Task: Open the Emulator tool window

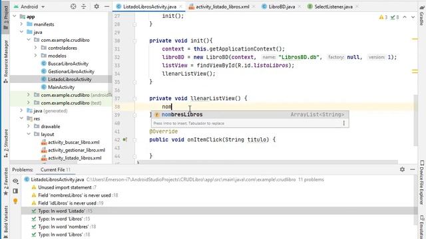Action: coord(422,227)
